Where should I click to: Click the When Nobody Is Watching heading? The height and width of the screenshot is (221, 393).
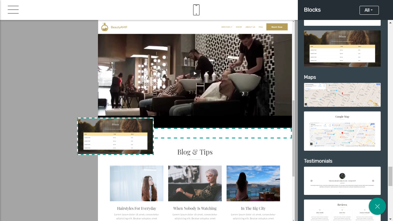(195, 208)
